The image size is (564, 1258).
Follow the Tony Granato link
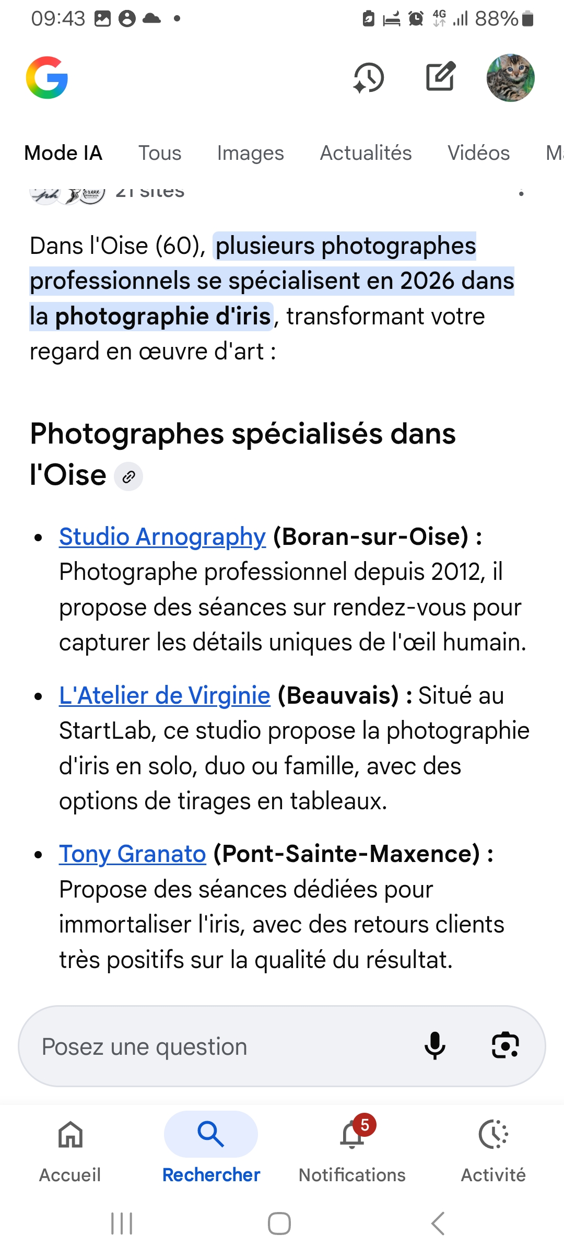pos(133,854)
